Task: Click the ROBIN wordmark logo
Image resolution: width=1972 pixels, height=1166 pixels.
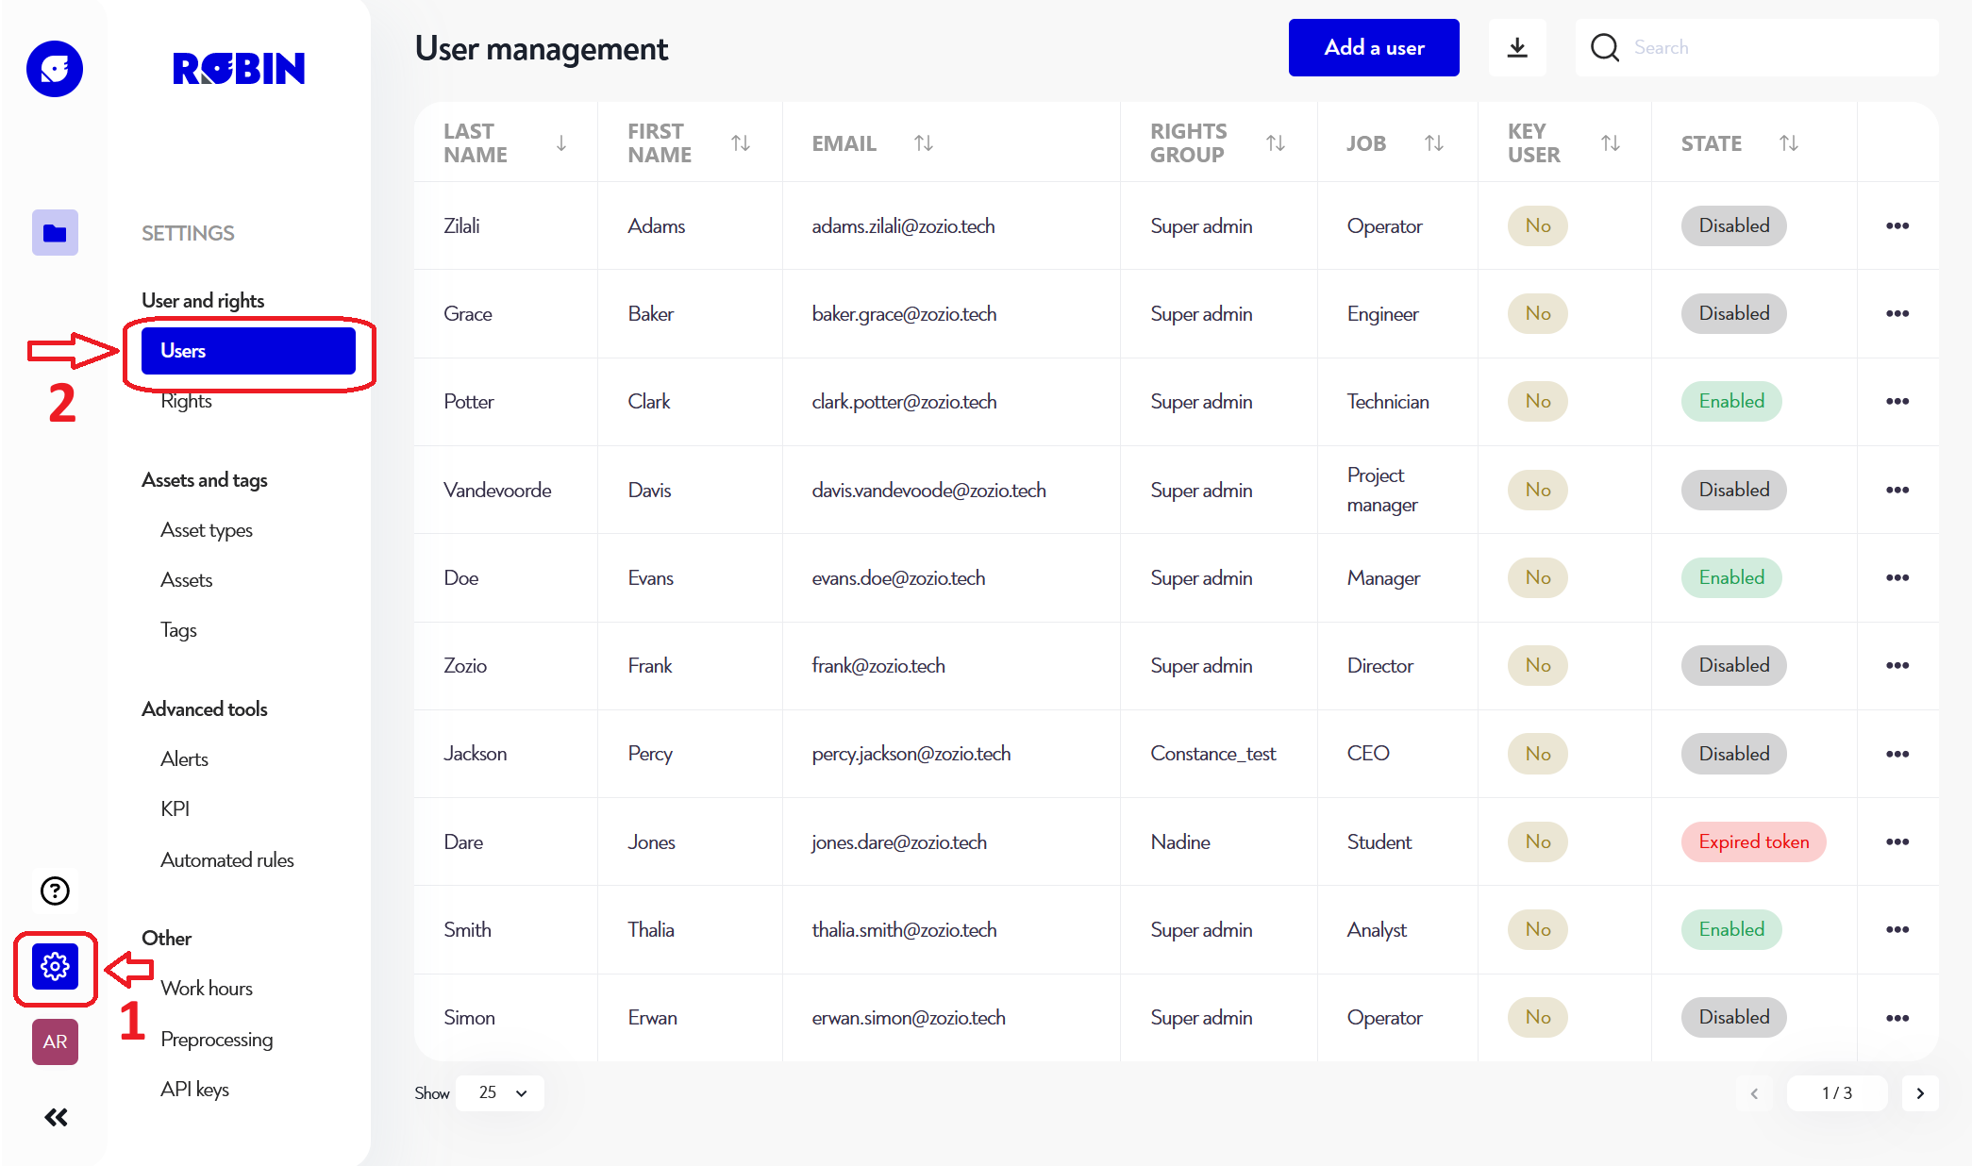Action: pyautogui.click(x=239, y=69)
